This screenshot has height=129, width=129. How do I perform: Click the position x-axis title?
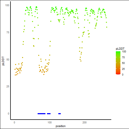(x=60, y=126)
